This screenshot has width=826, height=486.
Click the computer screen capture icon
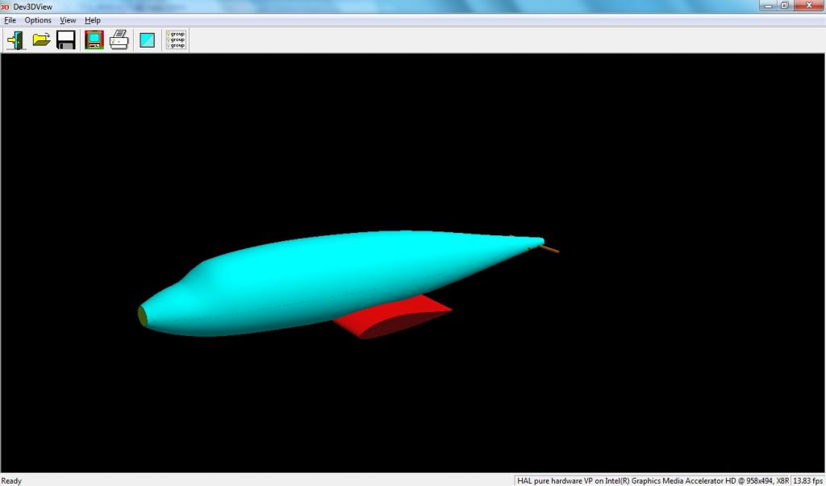click(x=94, y=39)
